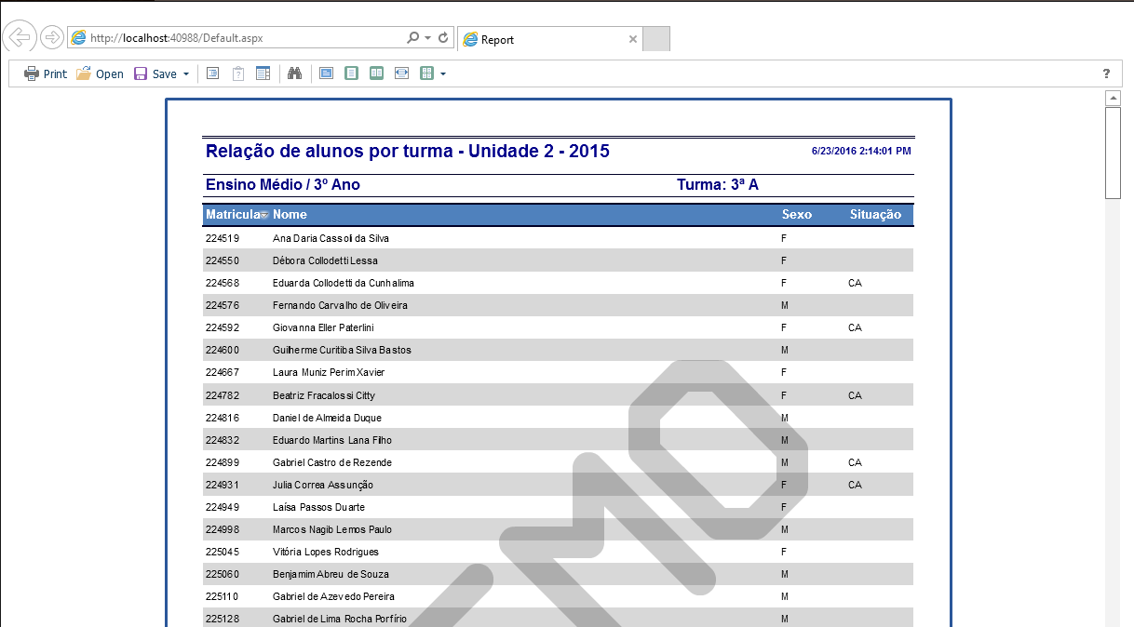The width and height of the screenshot is (1134, 627).
Task: Fit report to page width icon
Action: point(401,73)
